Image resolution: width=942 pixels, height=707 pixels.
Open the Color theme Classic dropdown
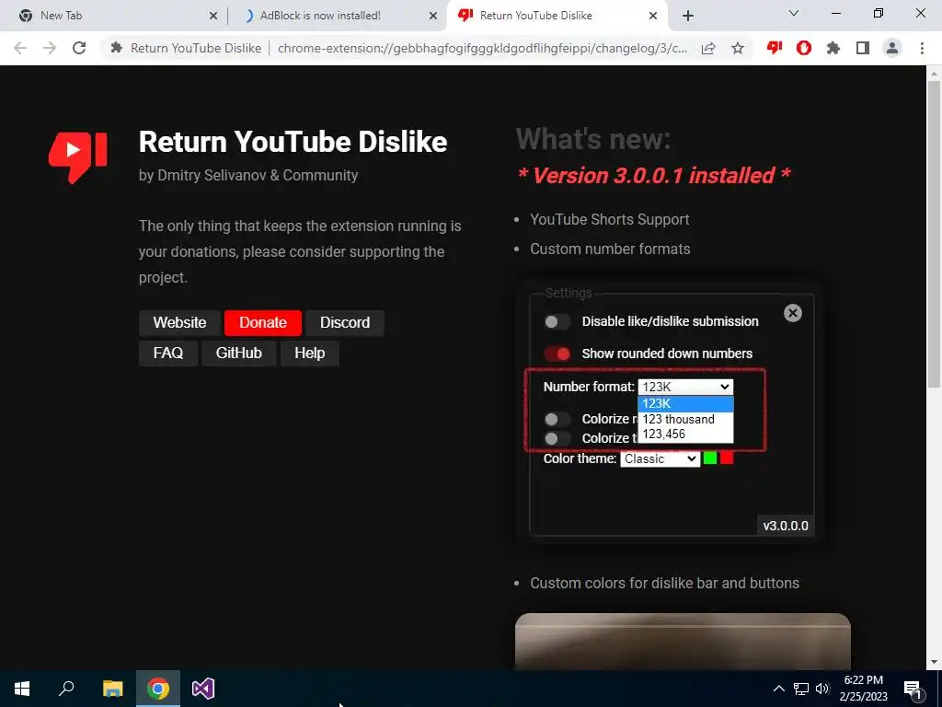click(x=660, y=458)
